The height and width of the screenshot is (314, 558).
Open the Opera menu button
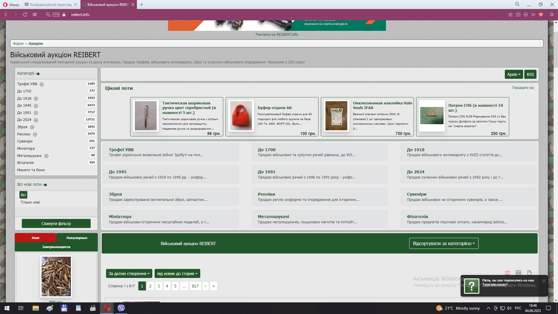point(11,5)
